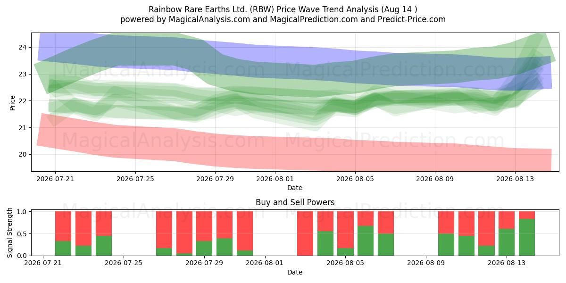Click 2026-08-05 under the price wave chart

click(x=355, y=179)
